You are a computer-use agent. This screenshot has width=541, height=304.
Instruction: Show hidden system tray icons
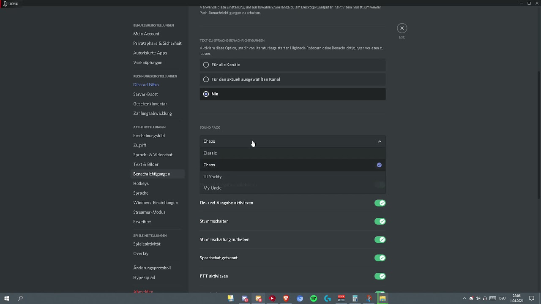pos(464,299)
